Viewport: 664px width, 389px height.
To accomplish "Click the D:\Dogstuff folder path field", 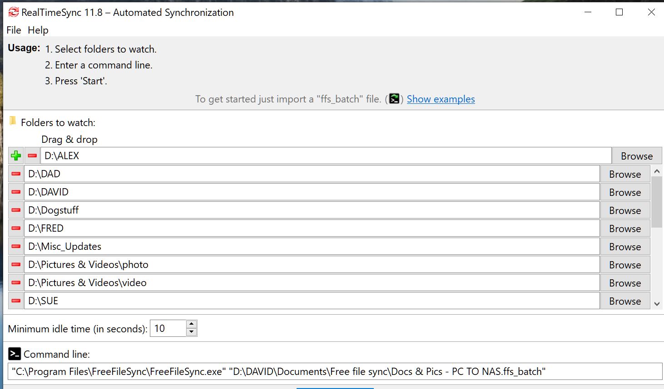I will 312,210.
